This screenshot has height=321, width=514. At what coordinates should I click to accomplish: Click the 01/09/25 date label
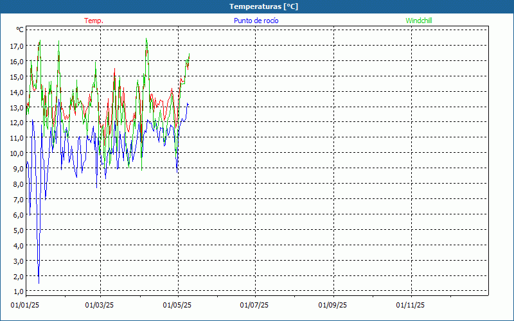[x=332, y=306]
